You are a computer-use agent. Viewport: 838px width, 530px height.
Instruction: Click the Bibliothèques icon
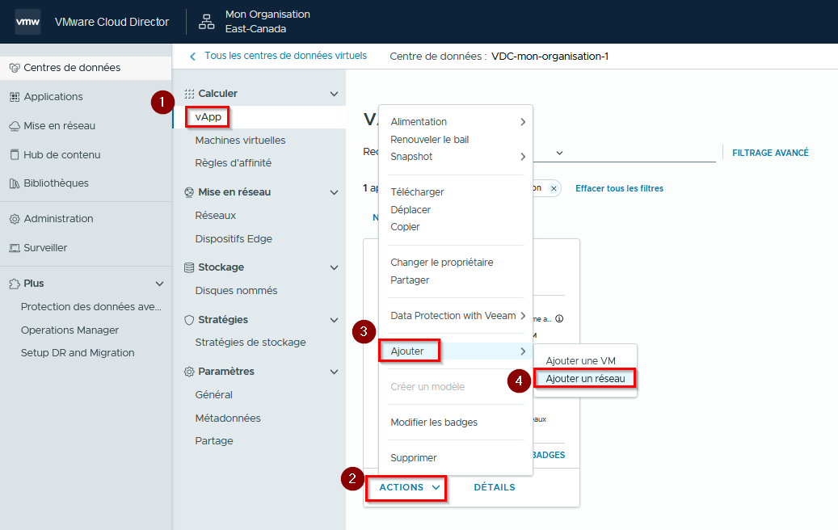point(15,183)
